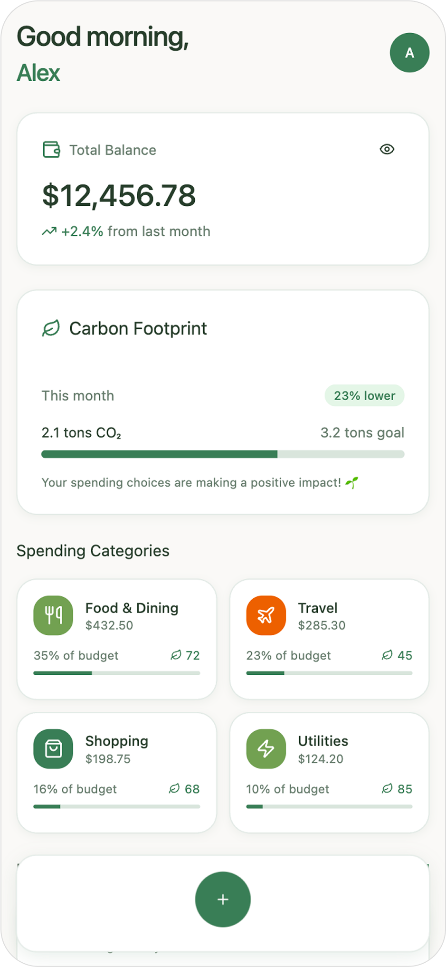Click the $12,456.78 total balance amount
This screenshot has width=446, height=967.
click(x=119, y=195)
